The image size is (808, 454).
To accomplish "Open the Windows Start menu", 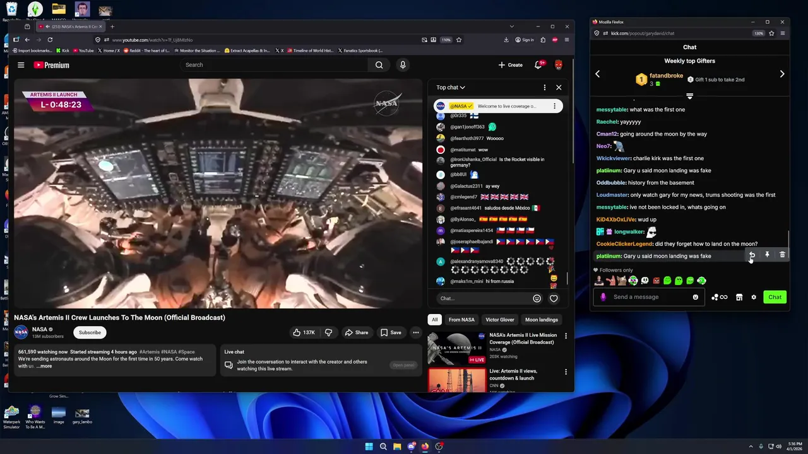I will click(x=369, y=446).
